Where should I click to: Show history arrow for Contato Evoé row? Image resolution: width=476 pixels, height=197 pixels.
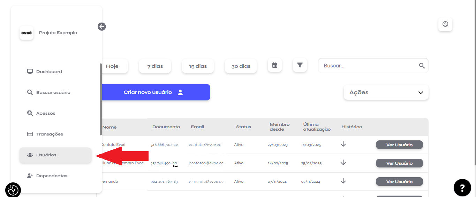pyautogui.click(x=343, y=144)
